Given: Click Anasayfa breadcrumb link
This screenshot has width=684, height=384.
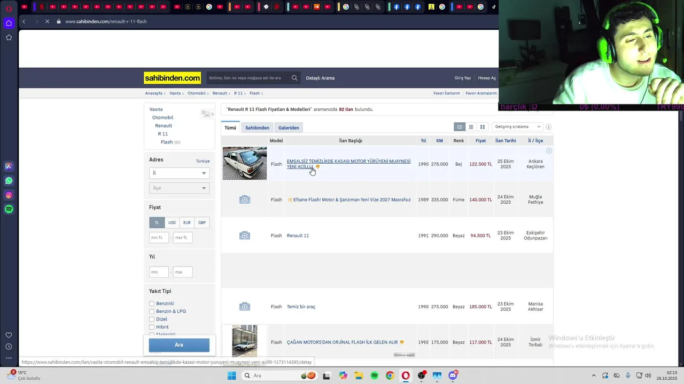Looking at the screenshot, I should pos(153,93).
